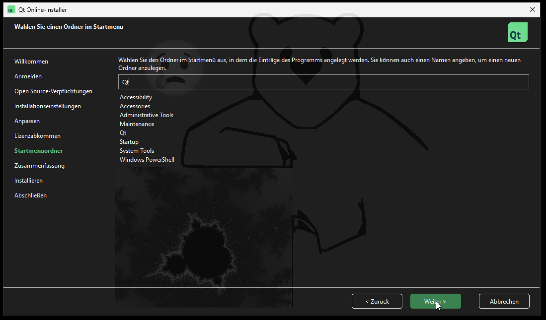This screenshot has height=320, width=546.
Task: Click the Qt icon in title bar
Action: point(11,10)
